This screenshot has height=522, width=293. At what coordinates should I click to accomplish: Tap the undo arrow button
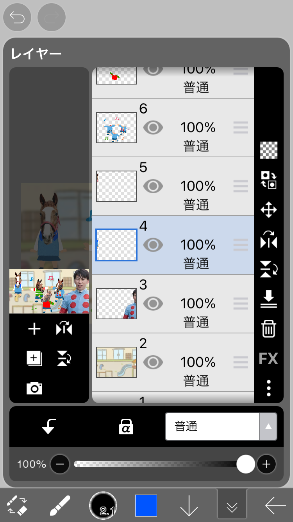17,18
